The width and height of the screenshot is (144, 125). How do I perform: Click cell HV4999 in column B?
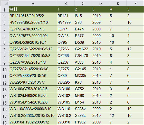click(x=65, y=22)
